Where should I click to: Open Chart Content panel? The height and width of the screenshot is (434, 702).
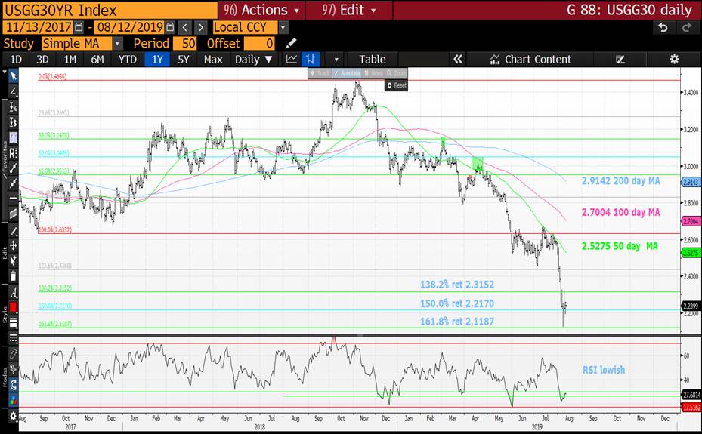pos(530,59)
